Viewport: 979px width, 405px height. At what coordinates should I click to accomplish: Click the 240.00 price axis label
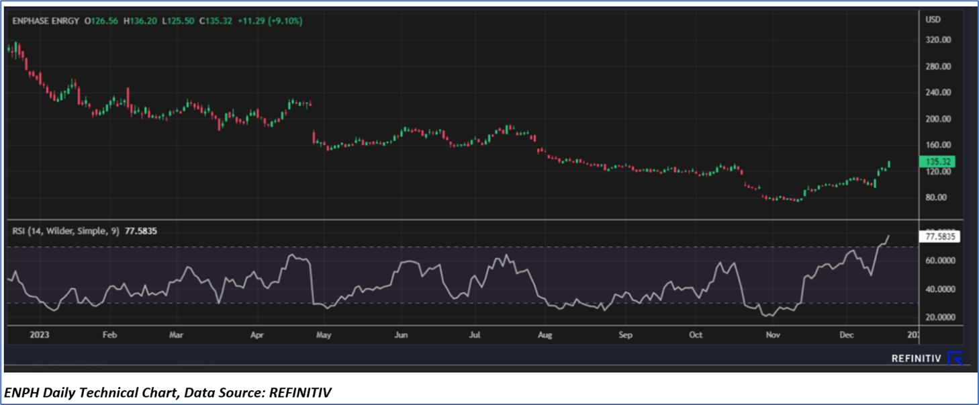tap(937, 93)
